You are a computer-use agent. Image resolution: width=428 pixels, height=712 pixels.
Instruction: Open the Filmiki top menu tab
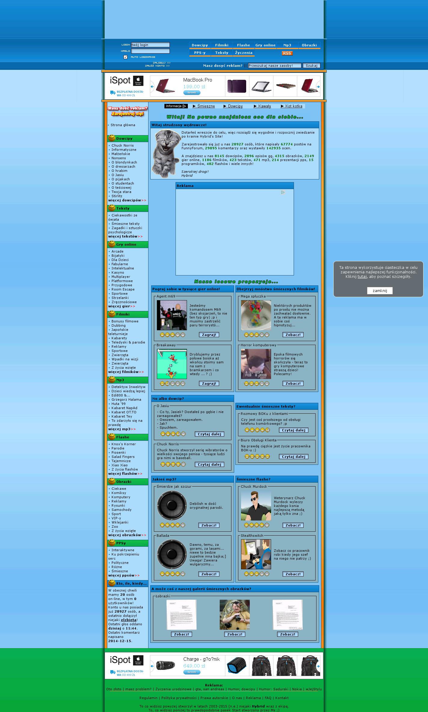(x=222, y=45)
